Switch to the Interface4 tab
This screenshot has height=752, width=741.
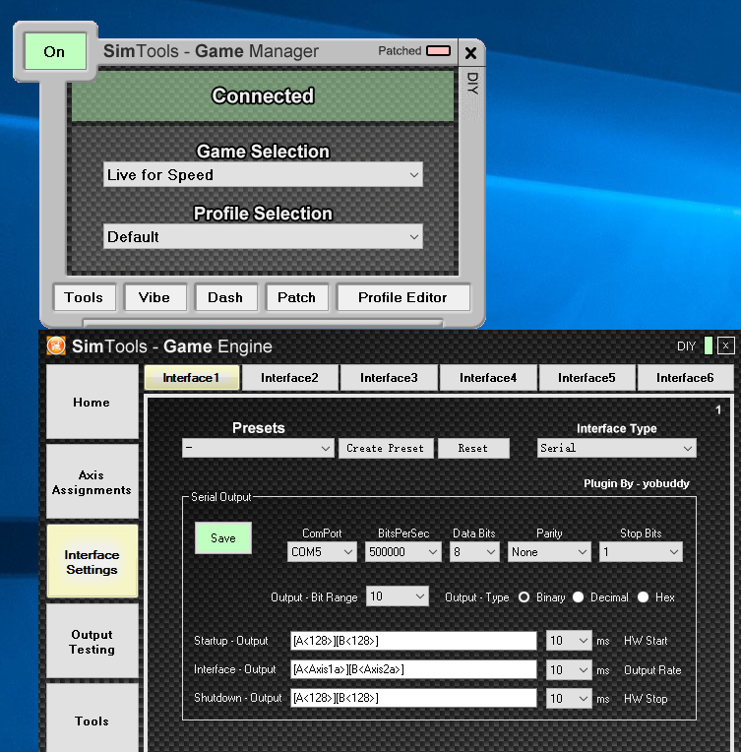tap(488, 378)
